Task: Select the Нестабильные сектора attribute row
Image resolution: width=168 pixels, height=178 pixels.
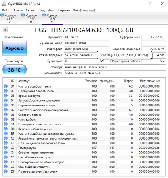Action: tap(82, 157)
